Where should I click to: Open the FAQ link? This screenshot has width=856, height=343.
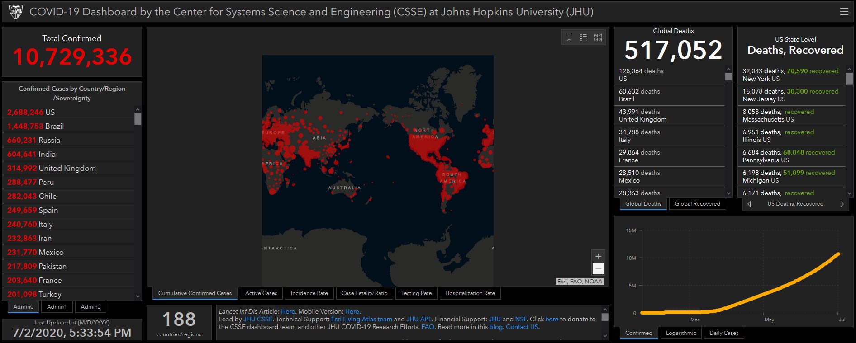coord(428,327)
